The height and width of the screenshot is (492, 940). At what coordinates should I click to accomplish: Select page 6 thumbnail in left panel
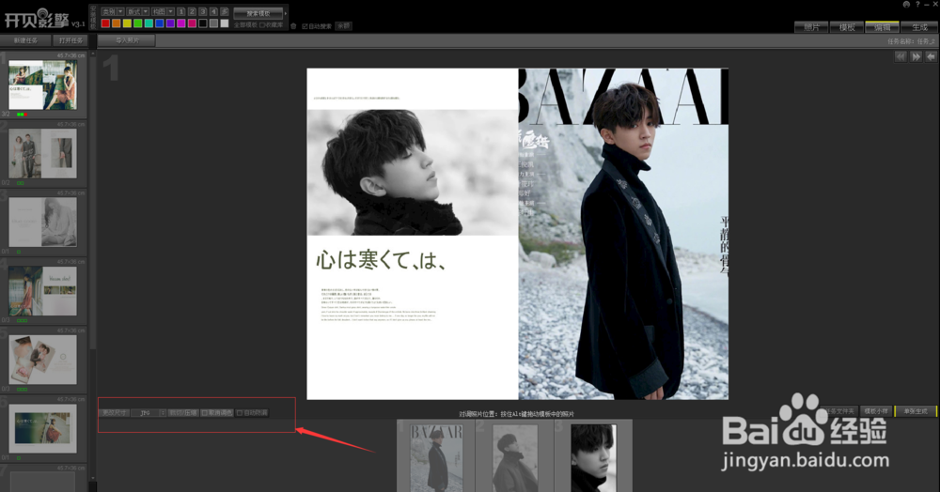pyautogui.click(x=42, y=428)
